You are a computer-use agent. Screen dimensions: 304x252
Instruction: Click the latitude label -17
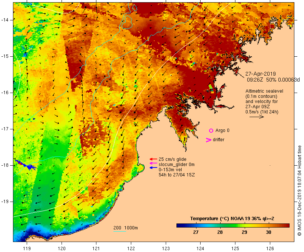tap(5, 129)
